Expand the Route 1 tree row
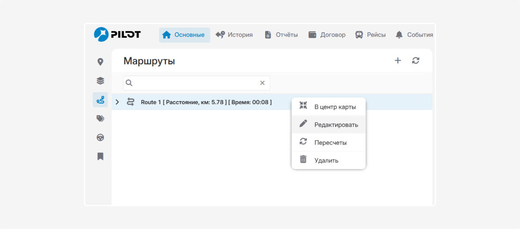Viewport: 520px width, 229px height. (x=117, y=102)
